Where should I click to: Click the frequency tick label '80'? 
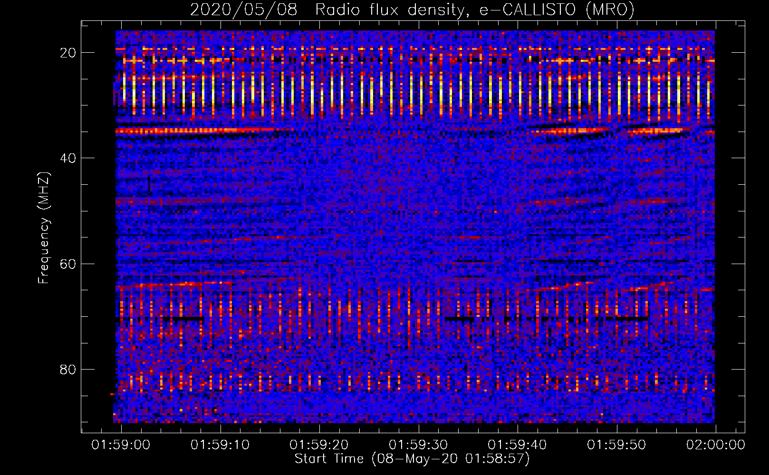point(68,370)
